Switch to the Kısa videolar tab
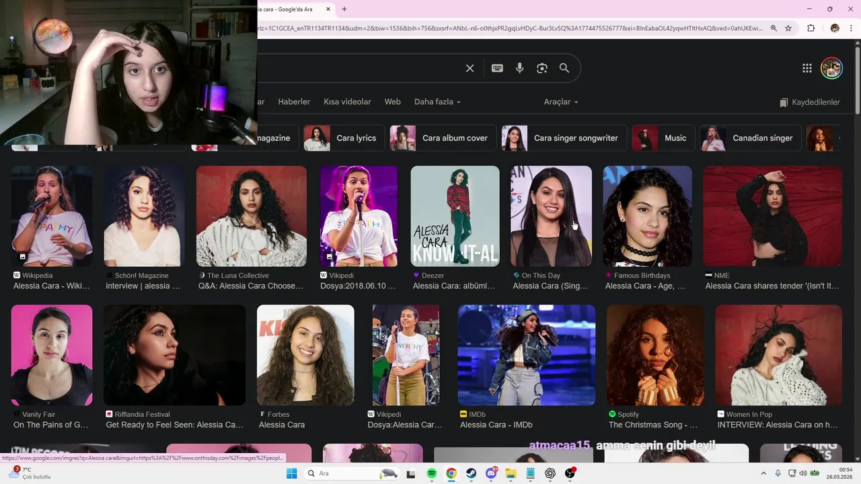861x484 pixels. click(347, 102)
